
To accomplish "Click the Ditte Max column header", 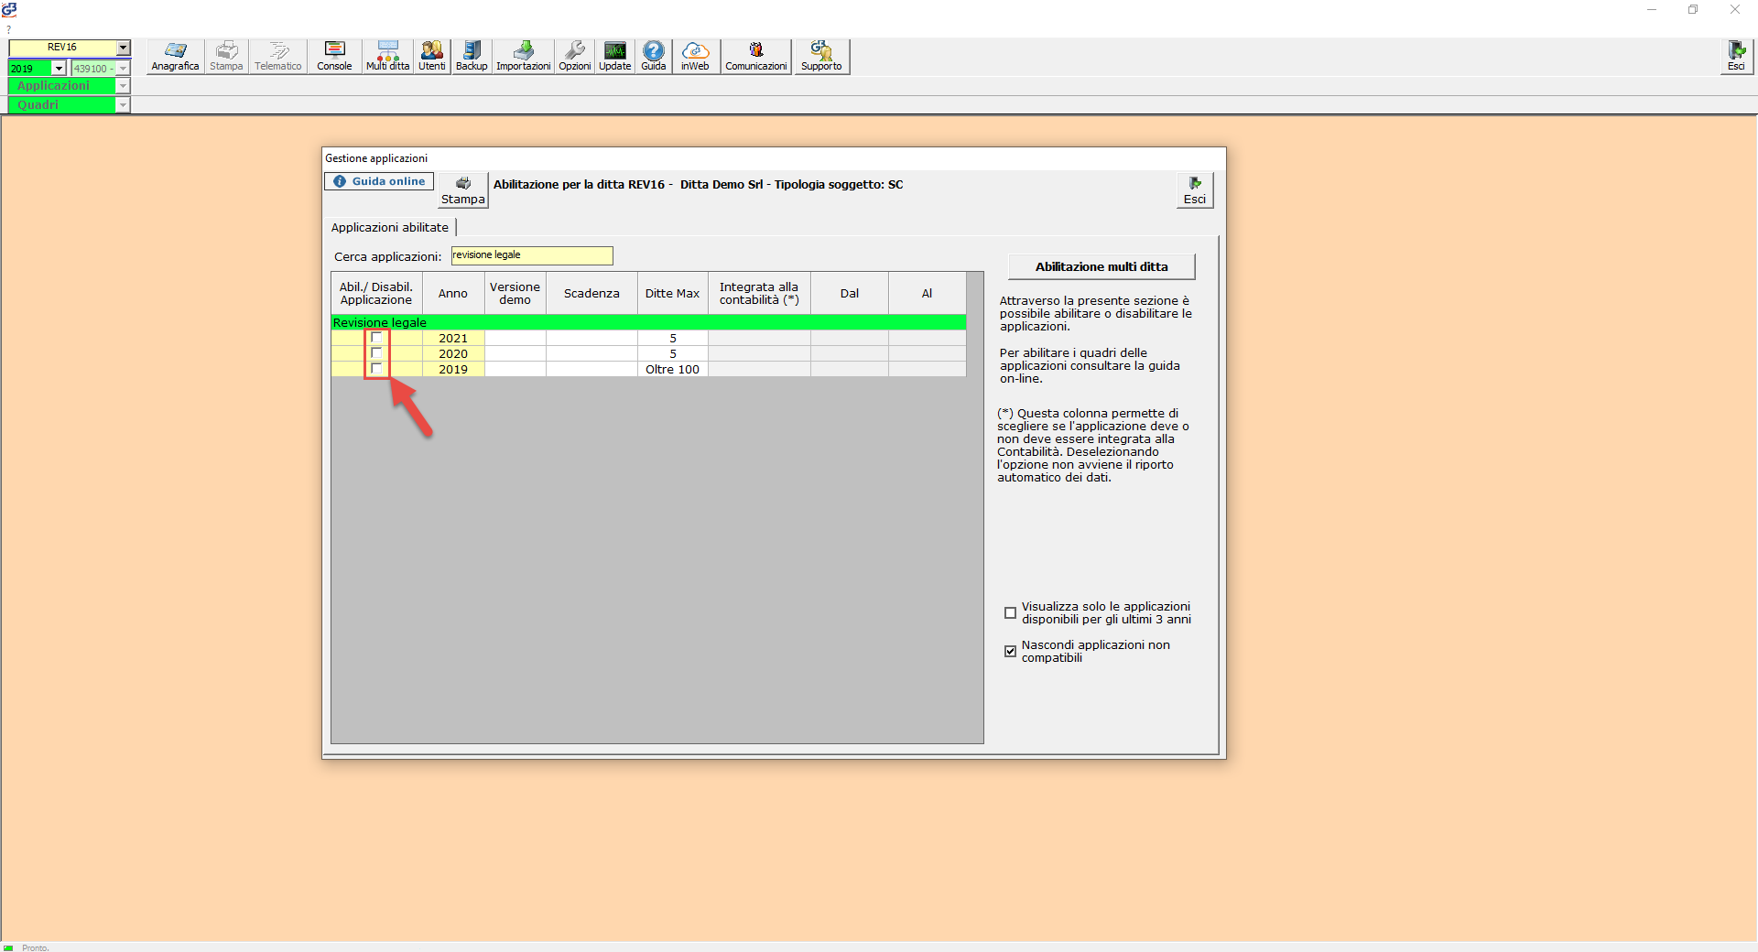I will [x=672, y=293].
